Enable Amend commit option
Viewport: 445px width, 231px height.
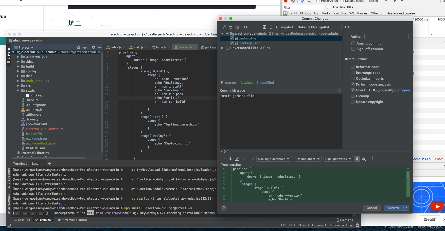[353, 43]
